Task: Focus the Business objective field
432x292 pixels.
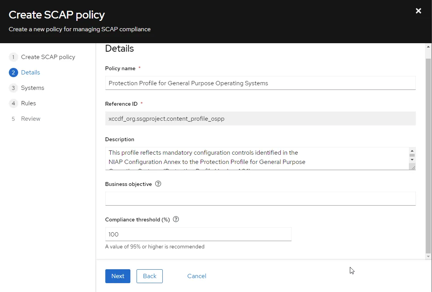Action: (260, 199)
